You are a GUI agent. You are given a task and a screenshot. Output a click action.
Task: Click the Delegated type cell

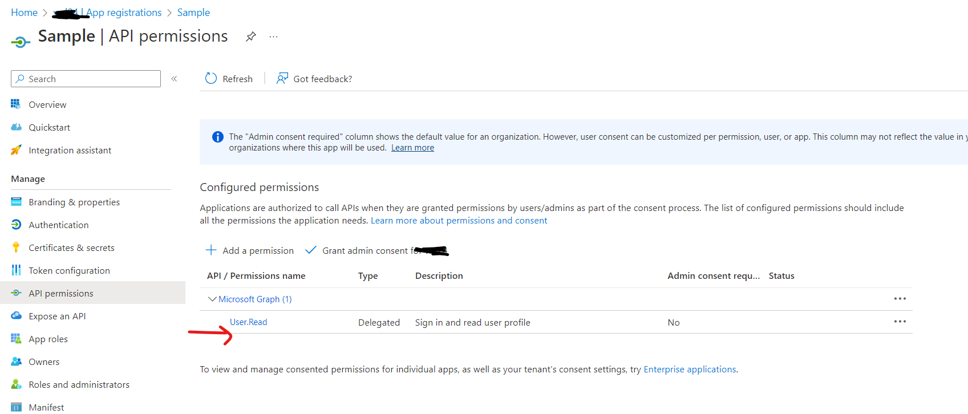379,322
